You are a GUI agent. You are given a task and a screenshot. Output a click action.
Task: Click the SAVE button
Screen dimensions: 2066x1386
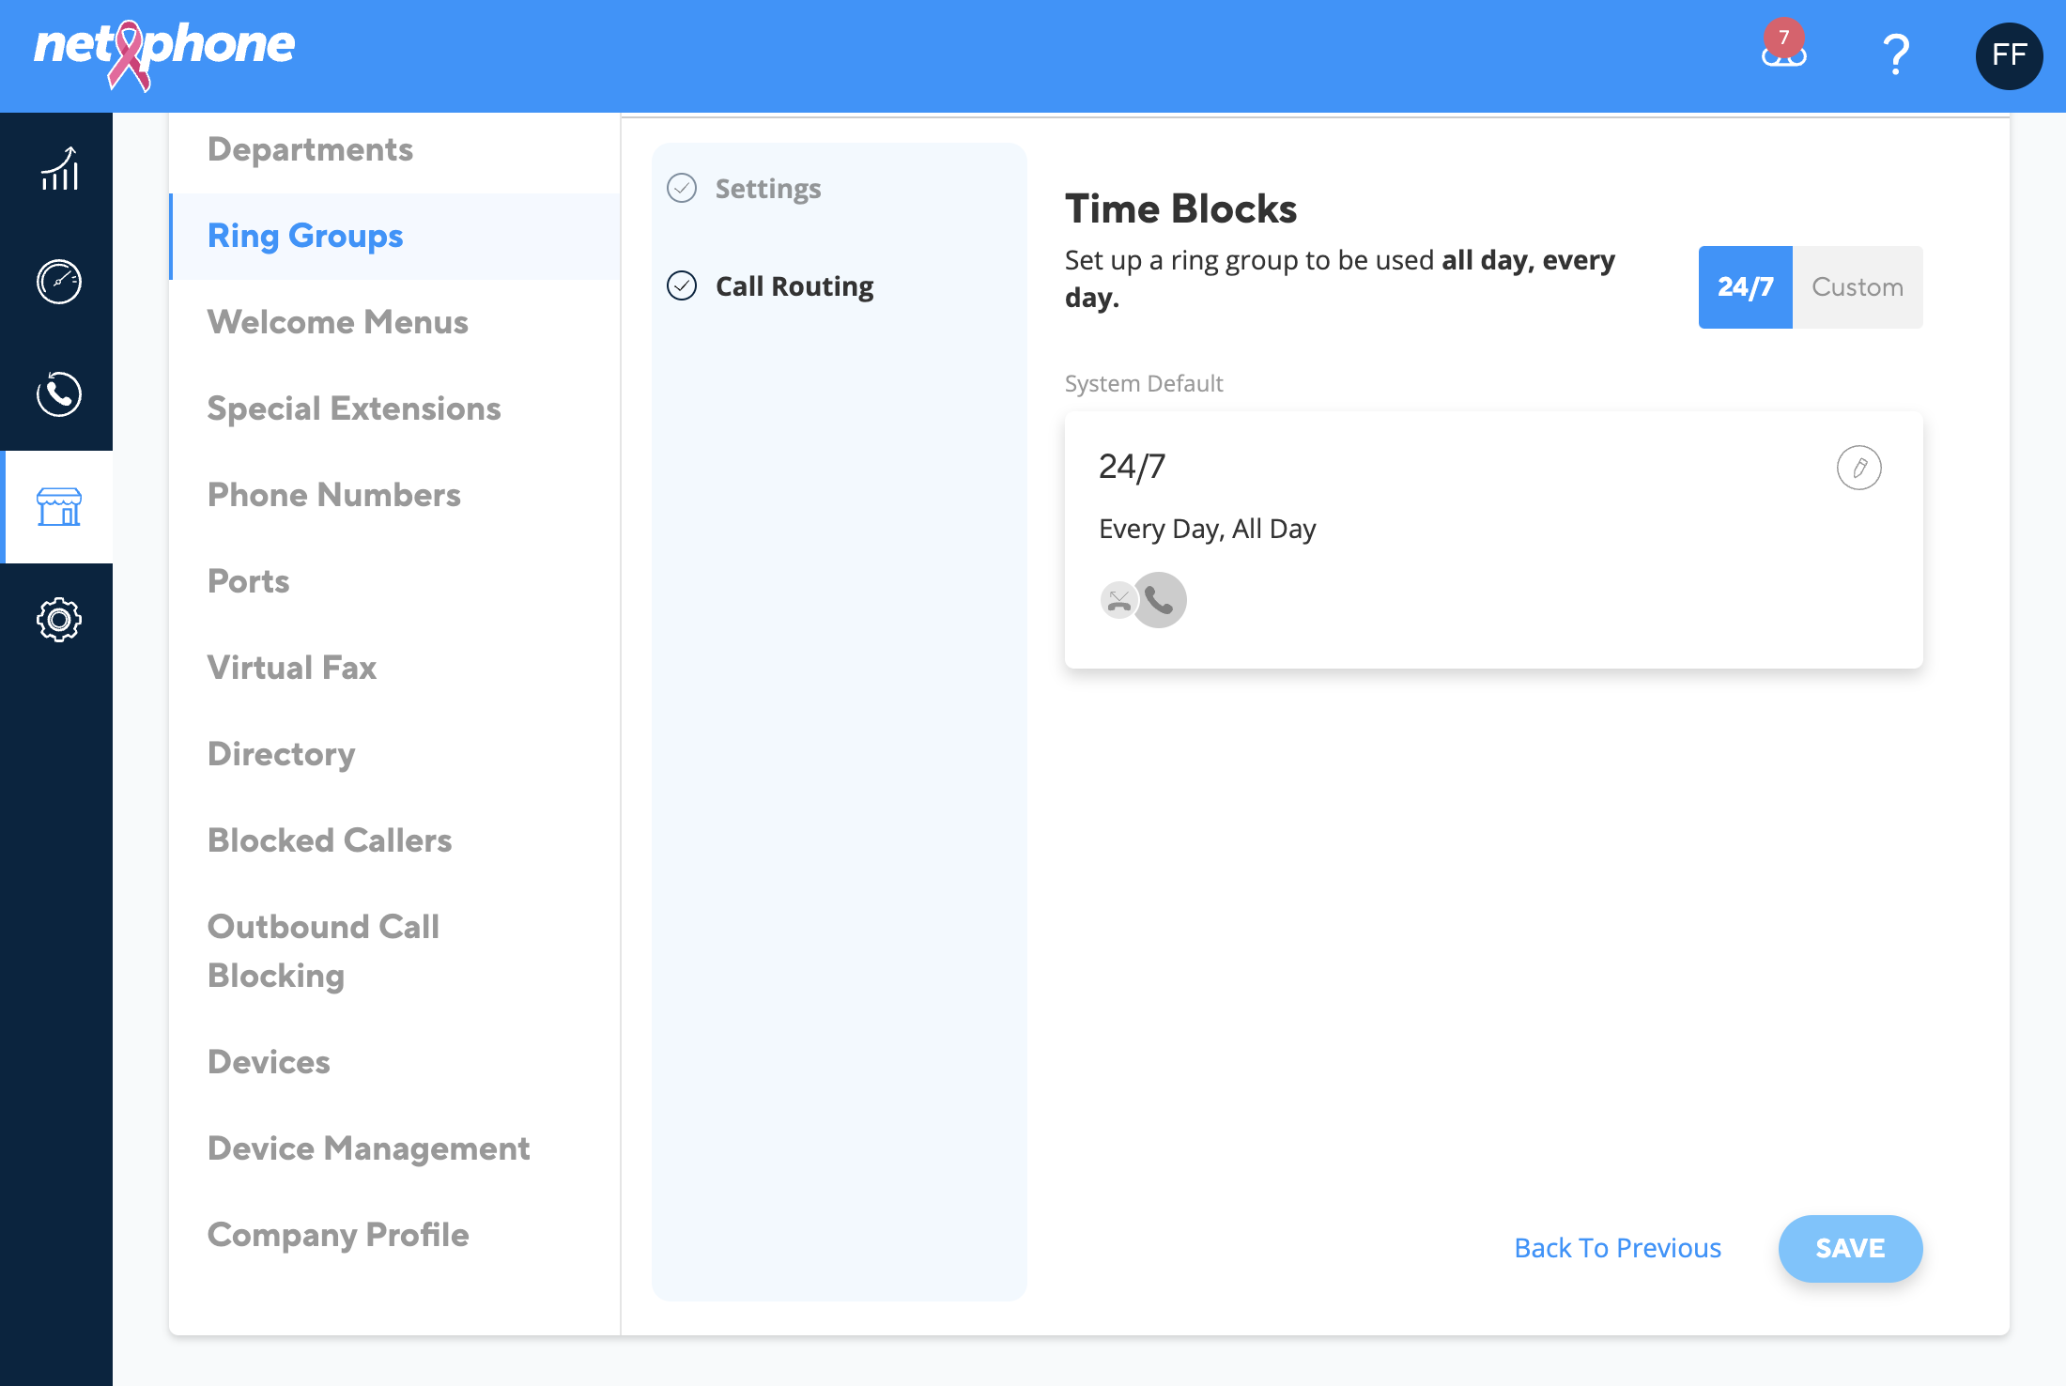tap(1850, 1248)
